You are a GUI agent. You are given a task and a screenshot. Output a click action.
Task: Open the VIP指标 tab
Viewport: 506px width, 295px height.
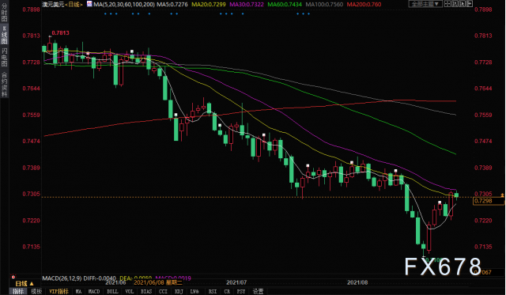click(x=59, y=291)
